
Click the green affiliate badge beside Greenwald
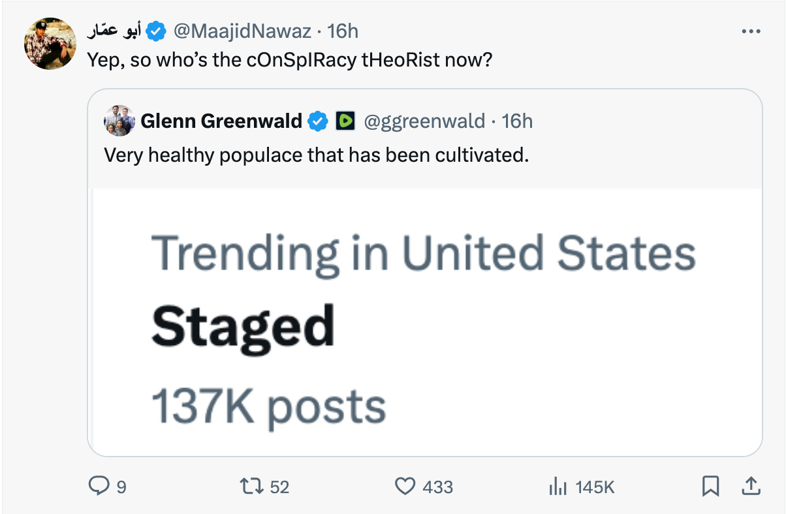tap(345, 121)
